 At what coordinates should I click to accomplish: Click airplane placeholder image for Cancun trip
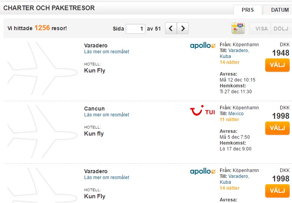pos(42,132)
